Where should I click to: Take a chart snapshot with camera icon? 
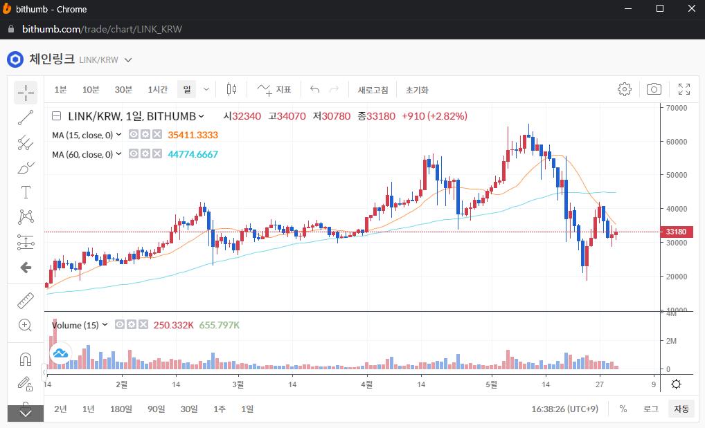(654, 89)
